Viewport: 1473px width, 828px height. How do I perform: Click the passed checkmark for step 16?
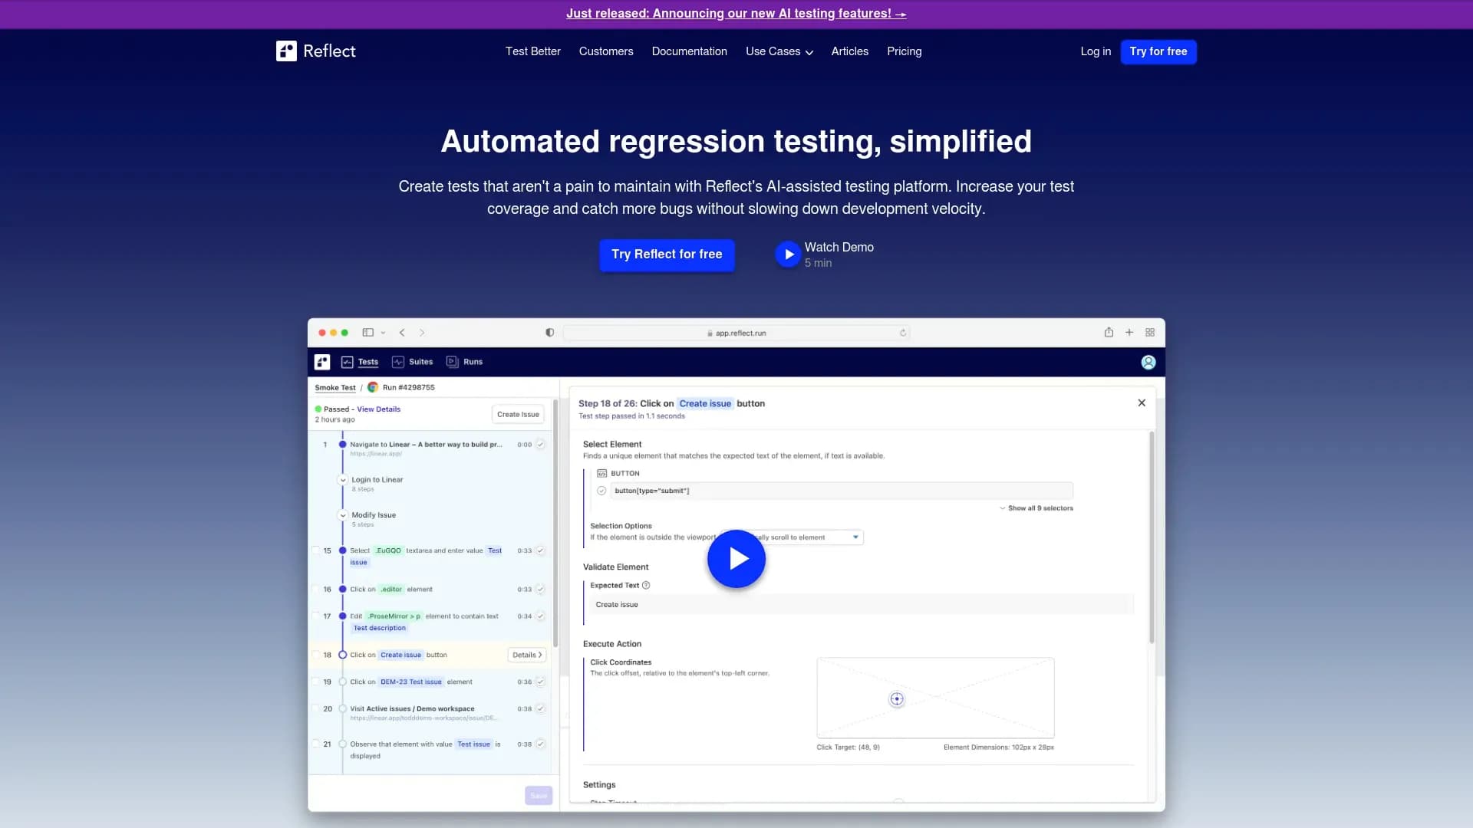coord(541,590)
